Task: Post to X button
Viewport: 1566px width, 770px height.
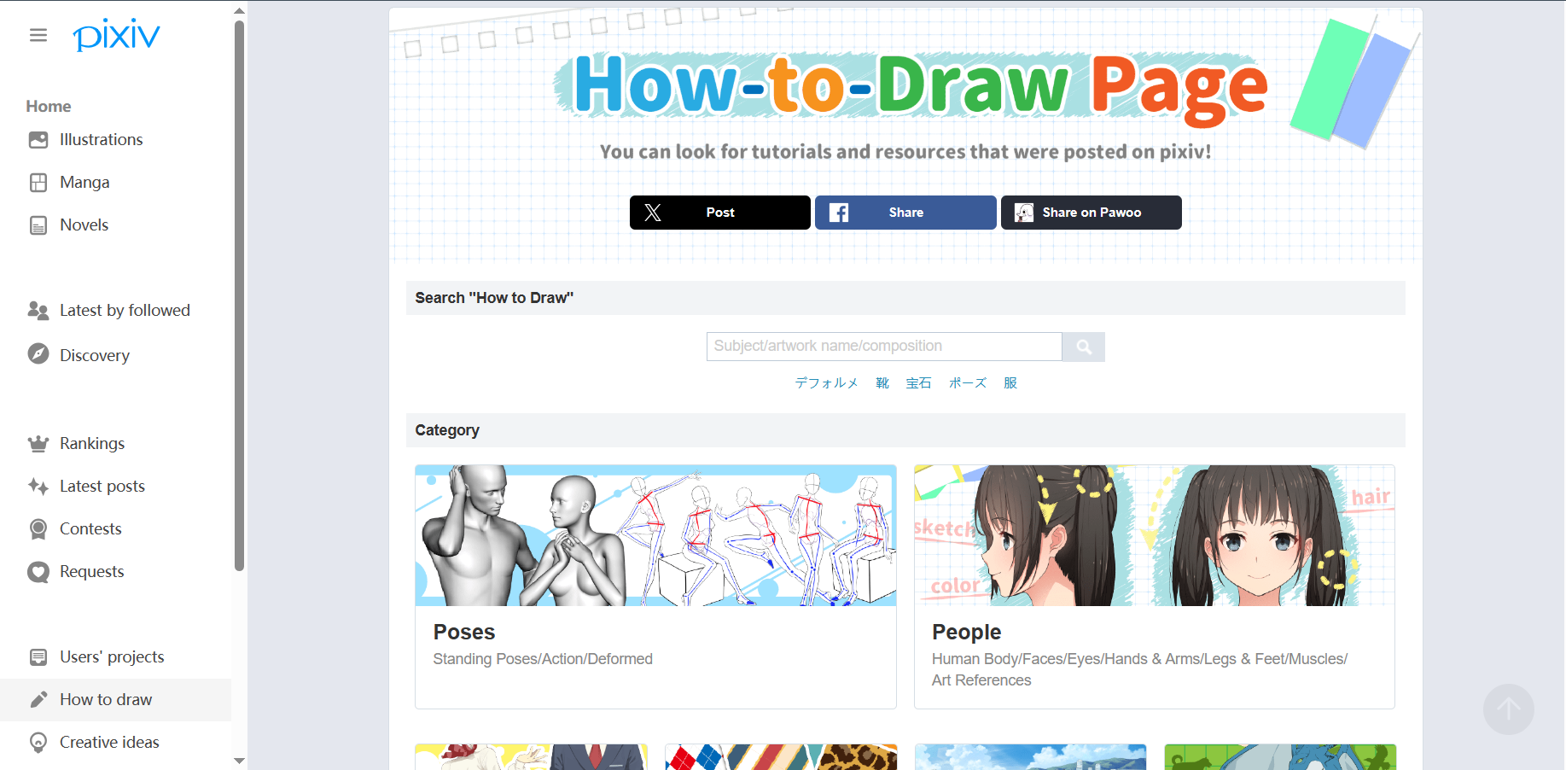Action: [720, 213]
